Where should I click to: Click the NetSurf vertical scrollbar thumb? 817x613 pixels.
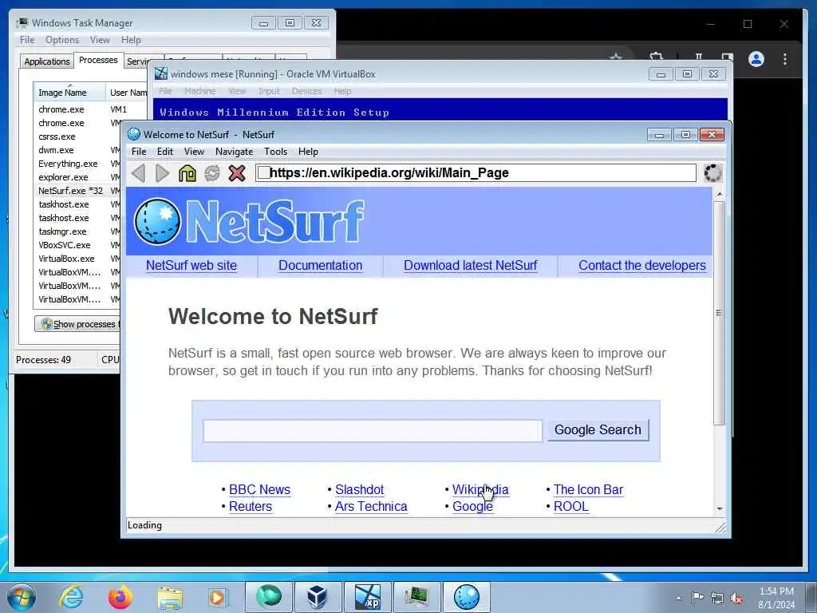click(x=719, y=313)
